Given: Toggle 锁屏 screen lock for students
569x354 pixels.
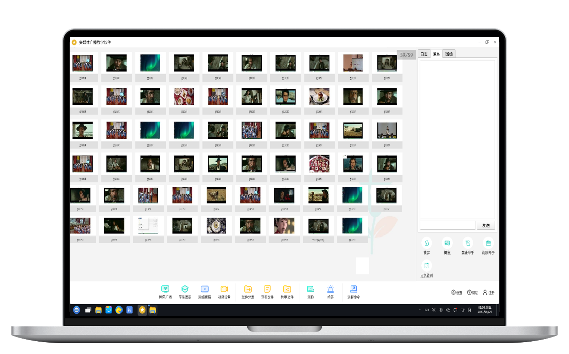Looking at the screenshot, I should [x=426, y=244].
